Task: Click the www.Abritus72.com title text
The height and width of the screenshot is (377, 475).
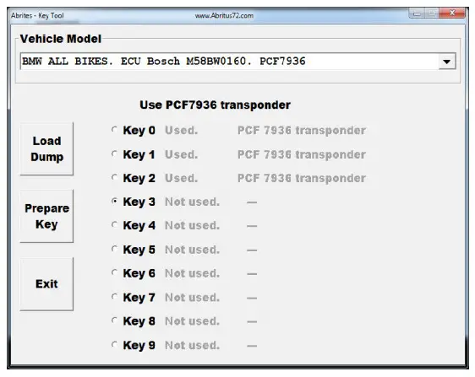Action: tap(224, 15)
